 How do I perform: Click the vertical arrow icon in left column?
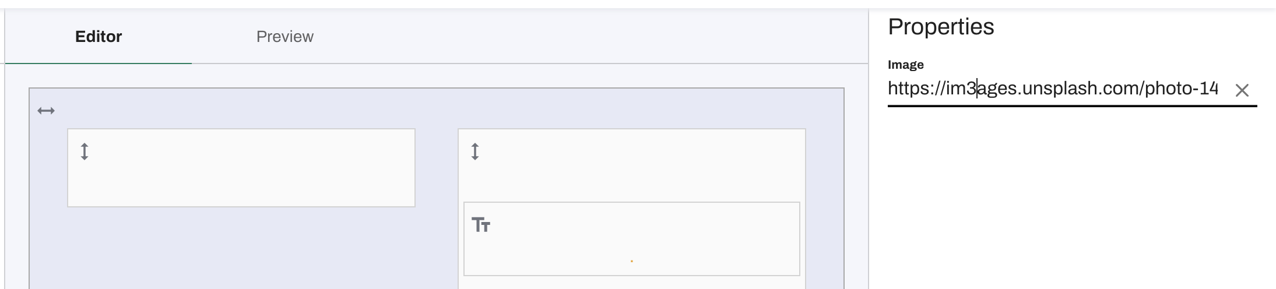click(85, 151)
